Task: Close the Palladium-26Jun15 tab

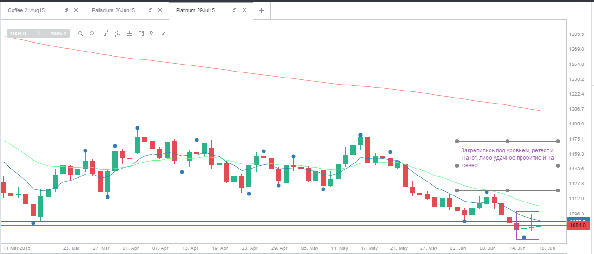Action: click(x=160, y=10)
